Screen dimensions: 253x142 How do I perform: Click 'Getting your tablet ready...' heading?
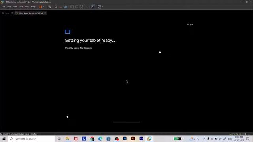(90, 40)
